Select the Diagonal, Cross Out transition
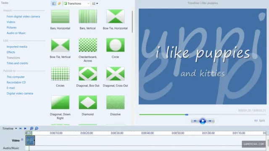Viewport: 269px width, 151px height. [115, 74]
